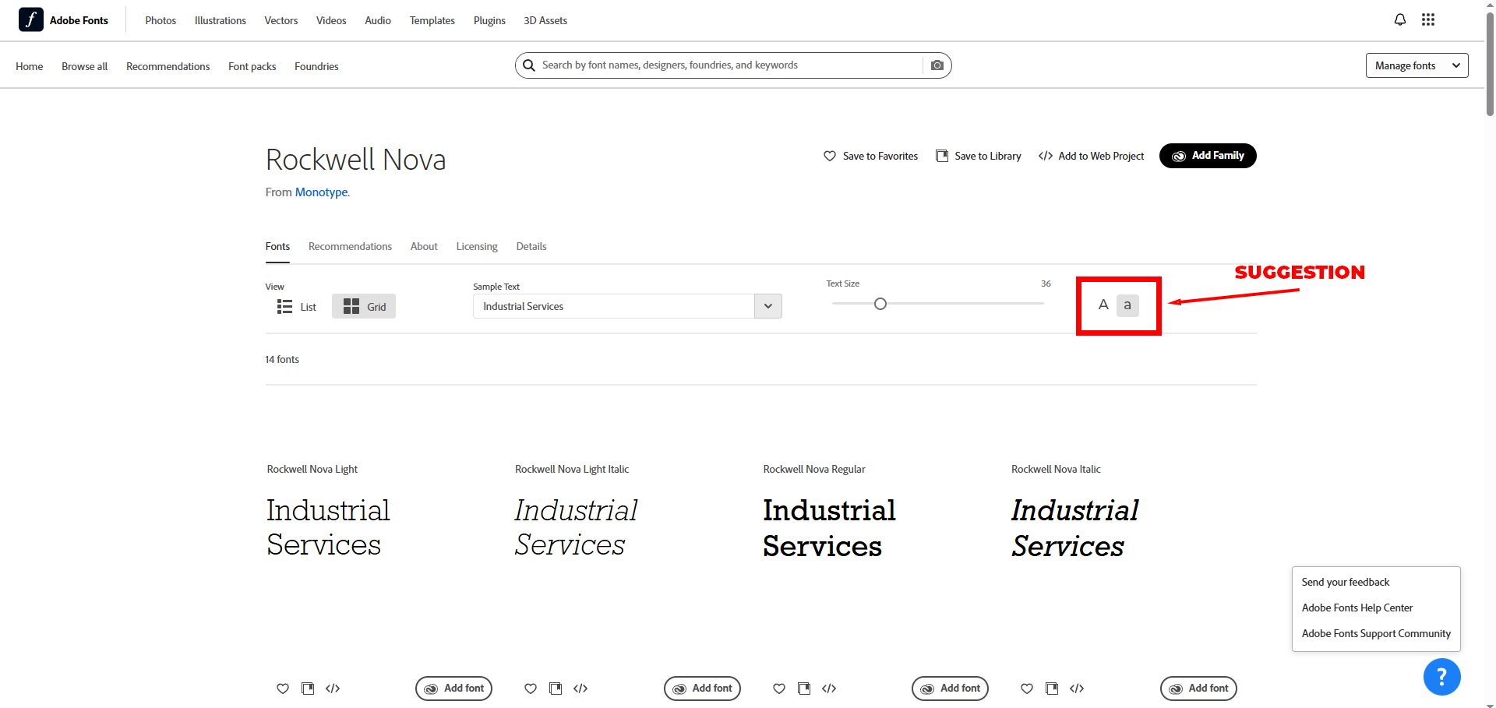Open Videos menu item
This screenshot has height=708, width=1496.
click(x=331, y=20)
